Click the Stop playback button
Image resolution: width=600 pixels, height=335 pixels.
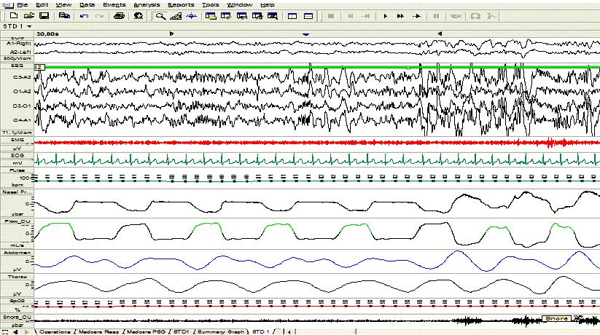331,16
